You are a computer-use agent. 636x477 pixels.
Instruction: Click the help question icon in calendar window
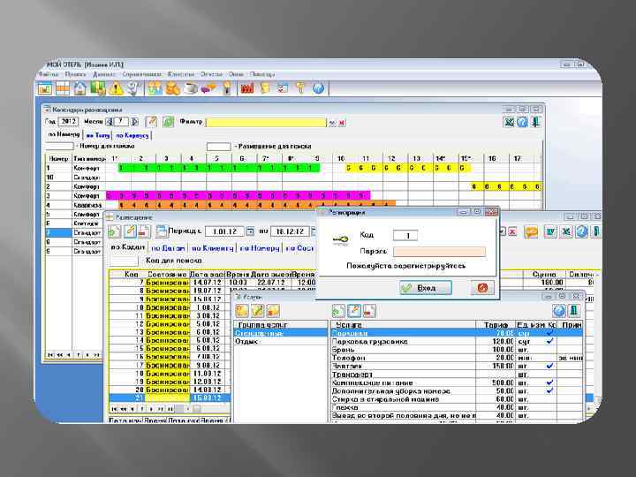click(x=522, y=122)
